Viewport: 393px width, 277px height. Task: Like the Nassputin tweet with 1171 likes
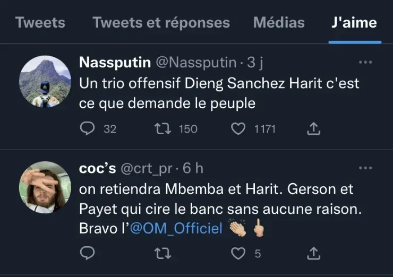(240, 128)
